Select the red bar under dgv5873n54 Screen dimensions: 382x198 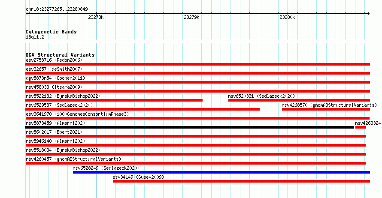pyautogui.click(x=197, y=82)
